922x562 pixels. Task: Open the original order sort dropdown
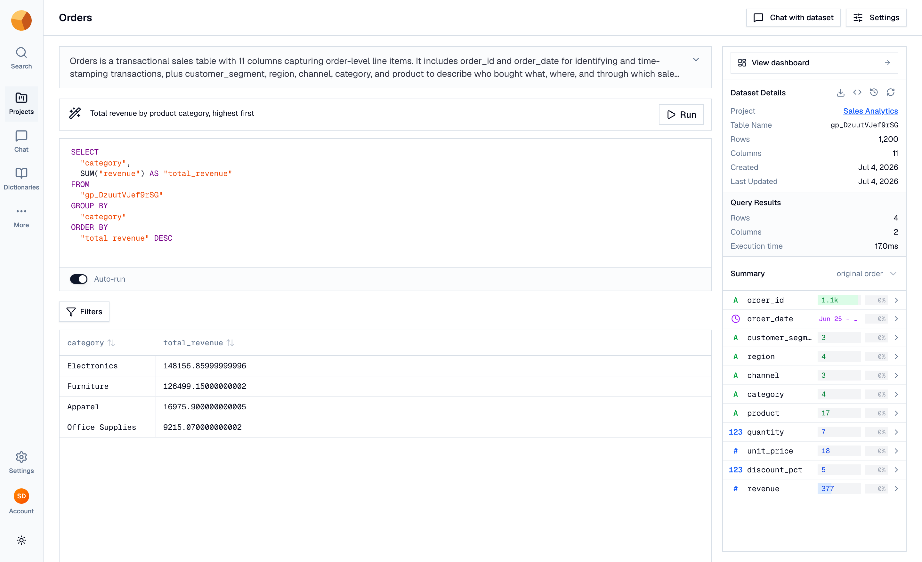pyautogui.click(x=866, y=274)
